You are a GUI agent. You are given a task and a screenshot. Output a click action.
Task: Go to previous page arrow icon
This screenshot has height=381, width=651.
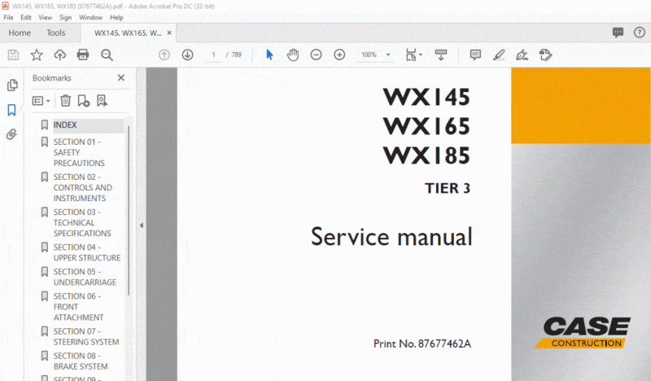pyautogui.click(x=164, y=55)
